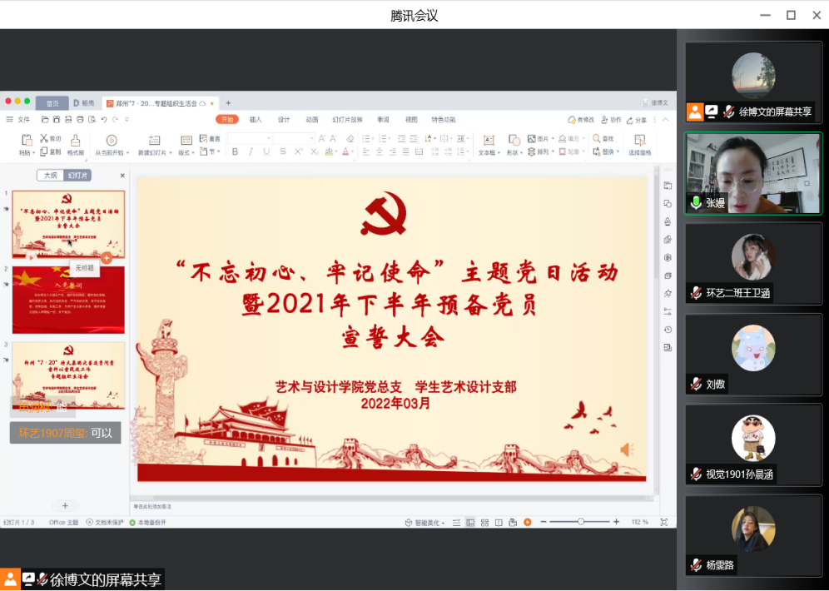The height and width of the screenshot is (591, 829).
Task: Click the 剪切 cut scissors icon
Action: click(x=45, y=138)
